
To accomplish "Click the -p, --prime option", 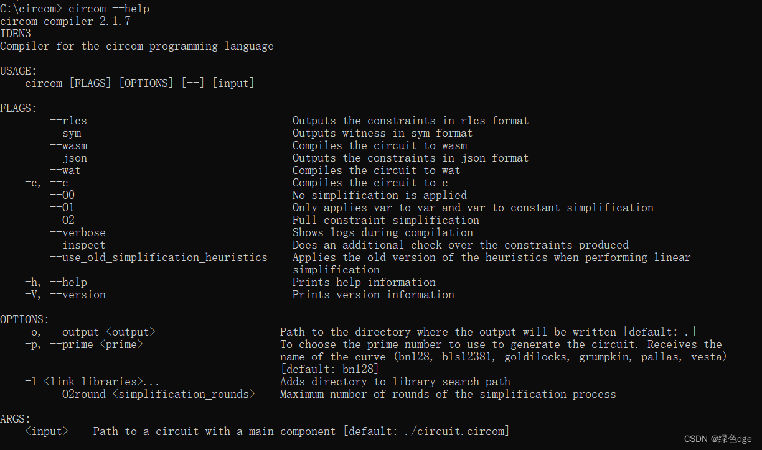I will pos(84,344).
